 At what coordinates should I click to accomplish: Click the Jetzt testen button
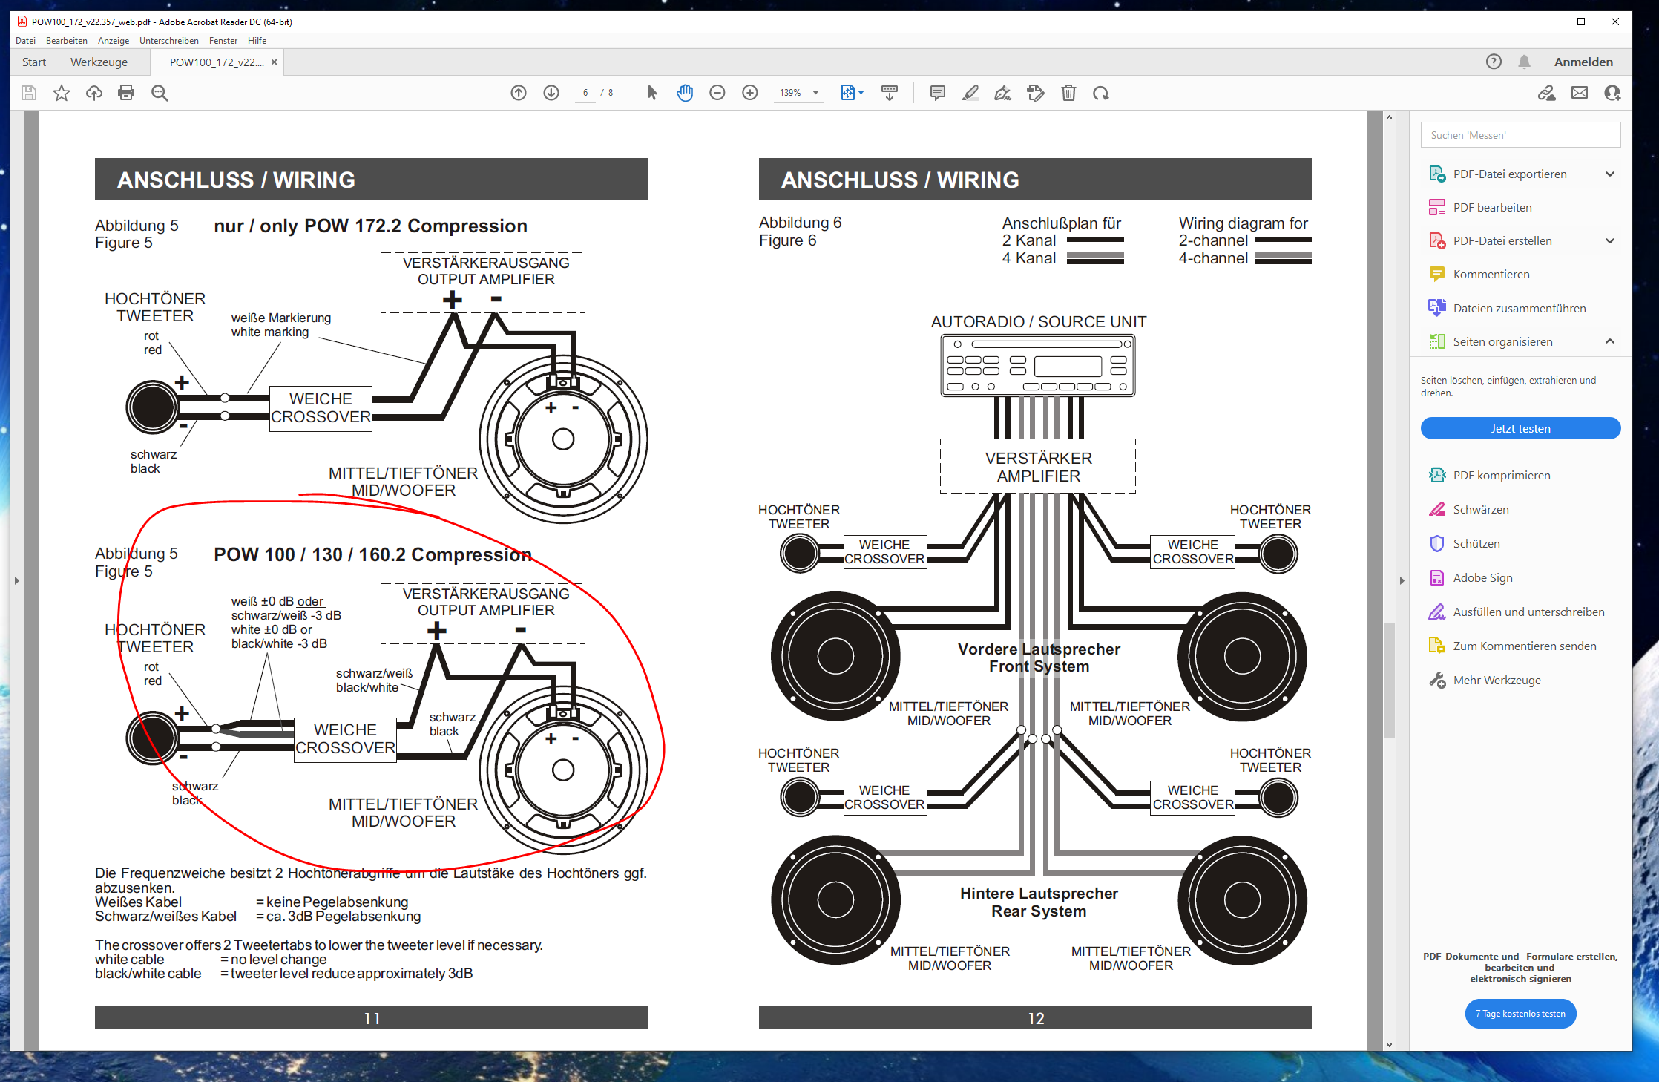click(1520, 428)
